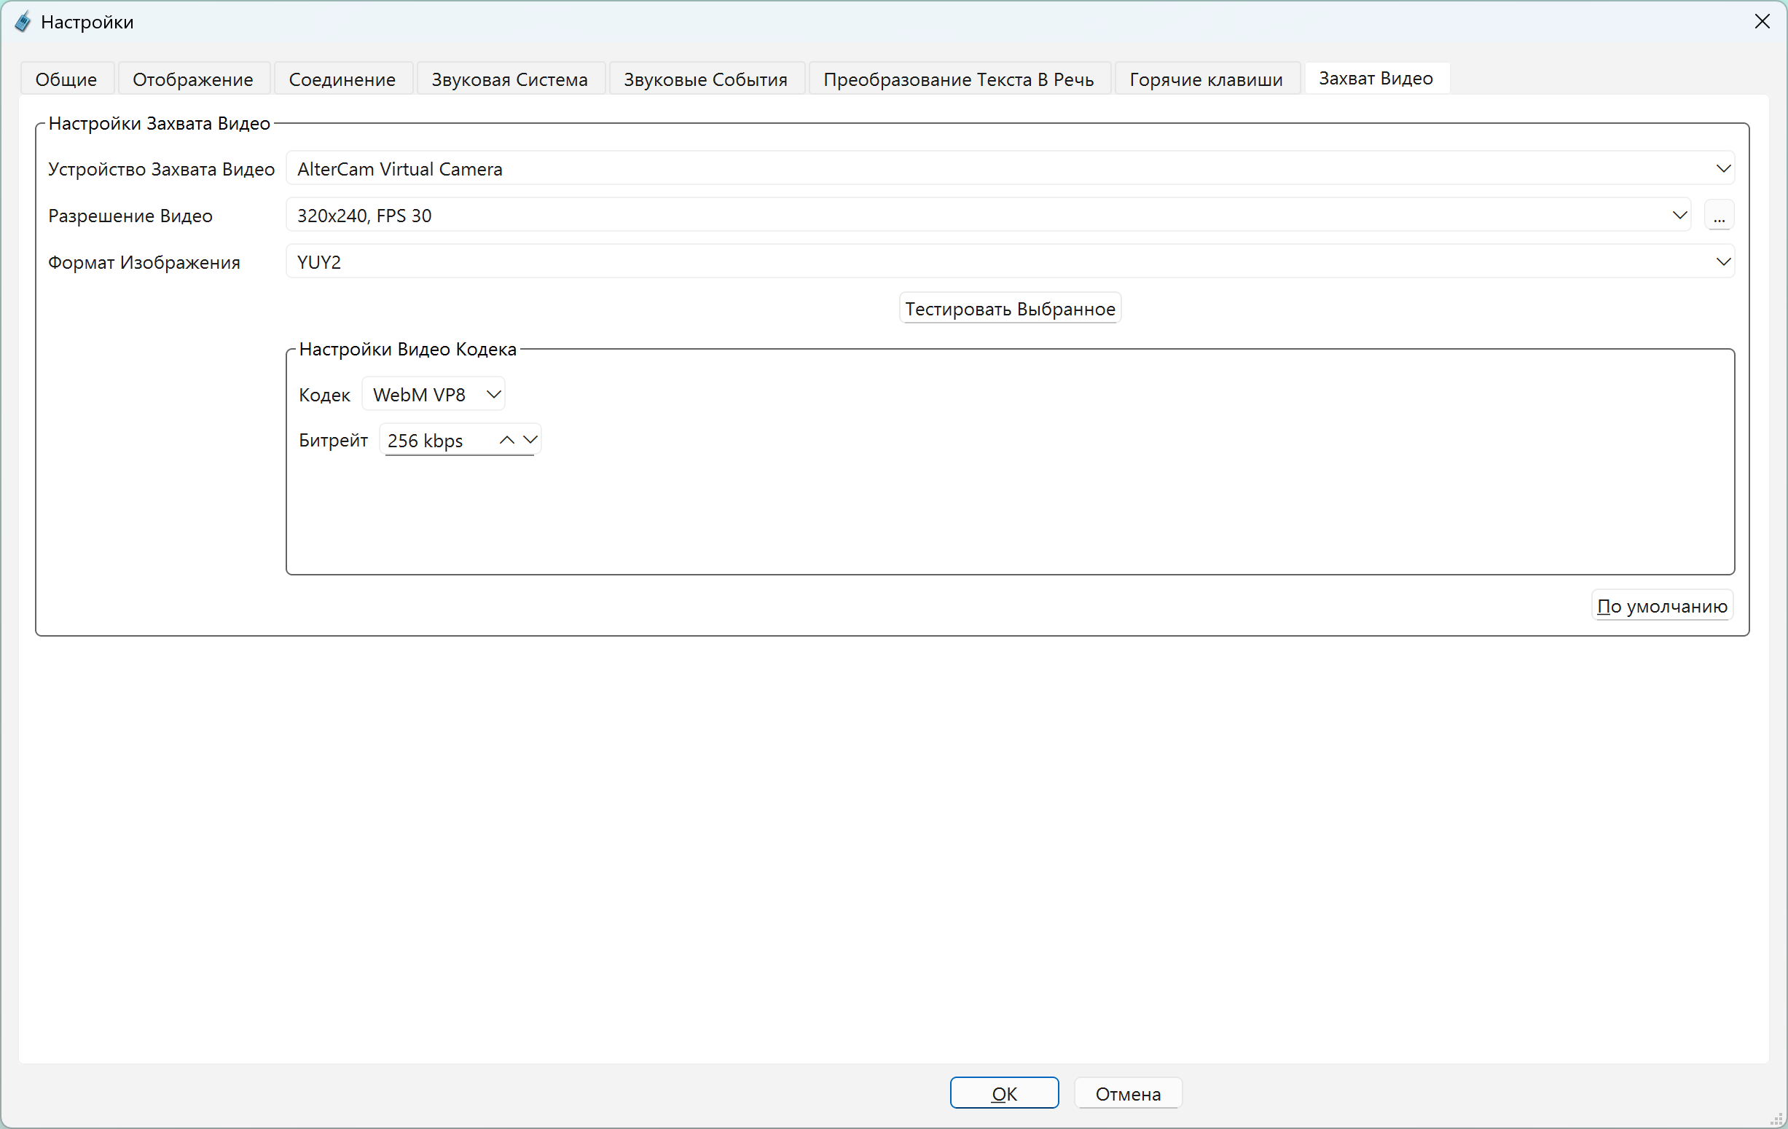
Task: Increase bitrate with the up arrow
Action: pyautogui.click(x=506, y=440)
